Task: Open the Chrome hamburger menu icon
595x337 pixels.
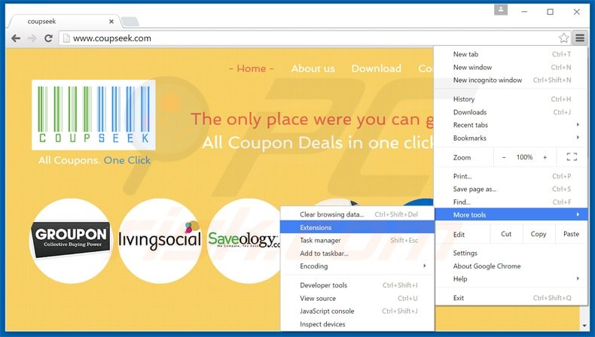Action: click(580, 38)
